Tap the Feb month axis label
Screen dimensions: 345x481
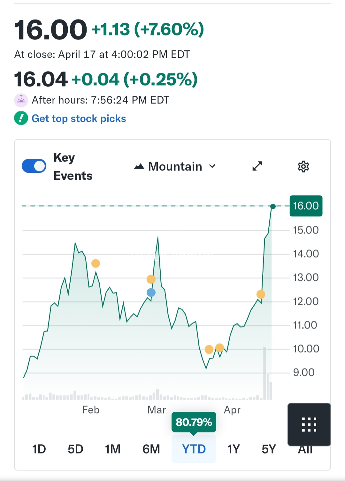coord(91,410)
